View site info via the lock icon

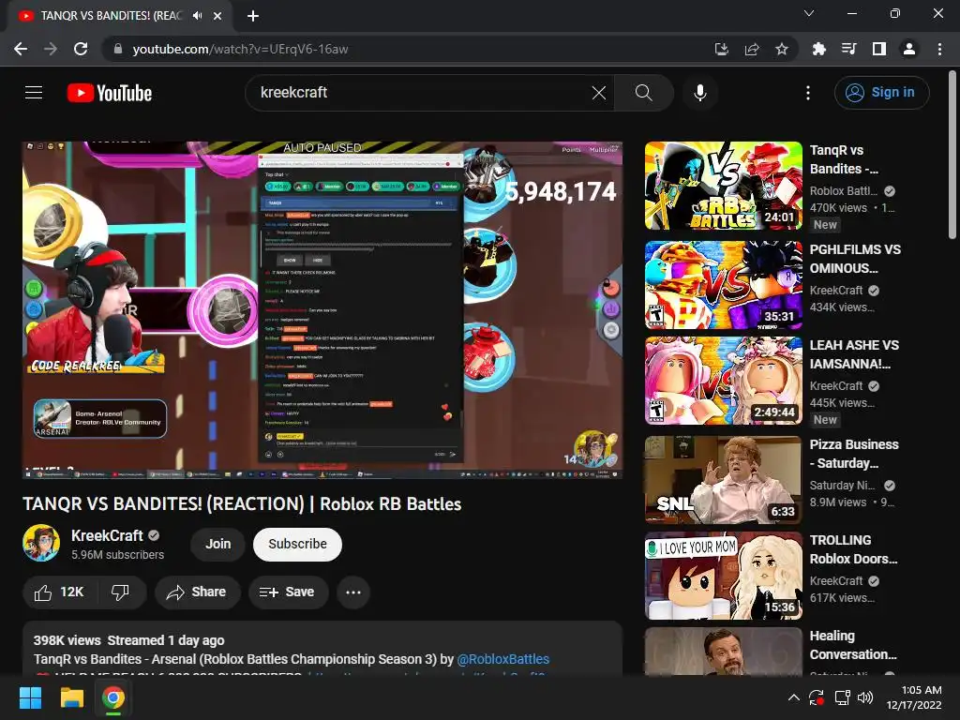click(x=118, y=49)
